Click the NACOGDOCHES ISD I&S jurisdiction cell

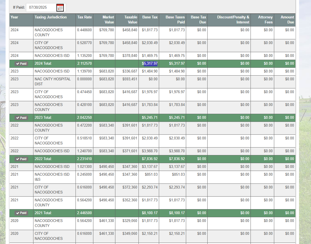[x=52, y=177]
